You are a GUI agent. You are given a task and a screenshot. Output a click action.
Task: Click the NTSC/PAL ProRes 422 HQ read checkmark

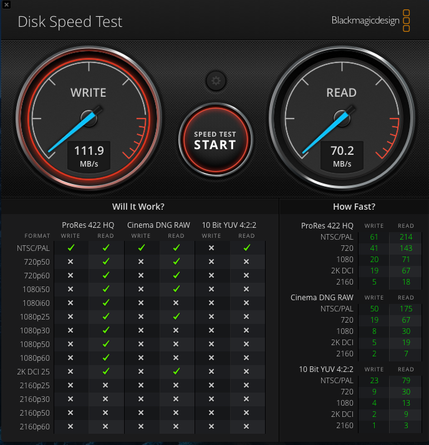pos(106,248)
